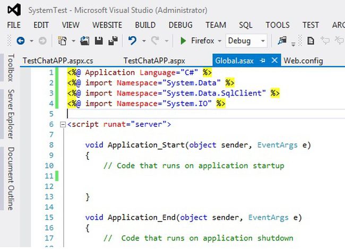This screenshot has width=345, height=249.
Task: Click the greyed Redo arrow icon
Action: click(155, 41)
